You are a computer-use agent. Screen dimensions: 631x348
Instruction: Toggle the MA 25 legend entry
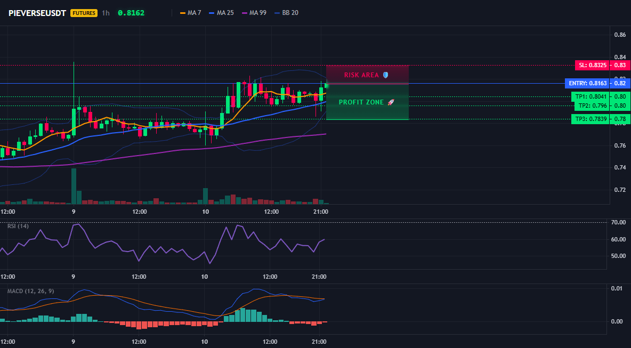(x=221, y=13)
